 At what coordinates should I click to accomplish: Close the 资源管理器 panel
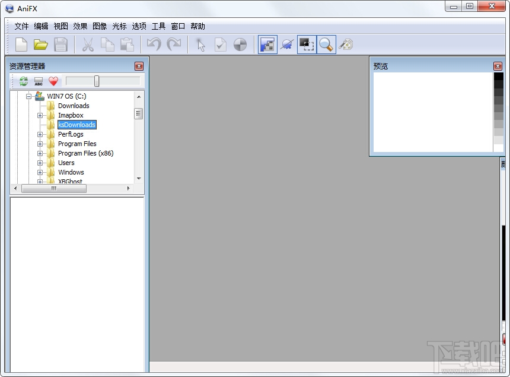(x=139, y=66)
